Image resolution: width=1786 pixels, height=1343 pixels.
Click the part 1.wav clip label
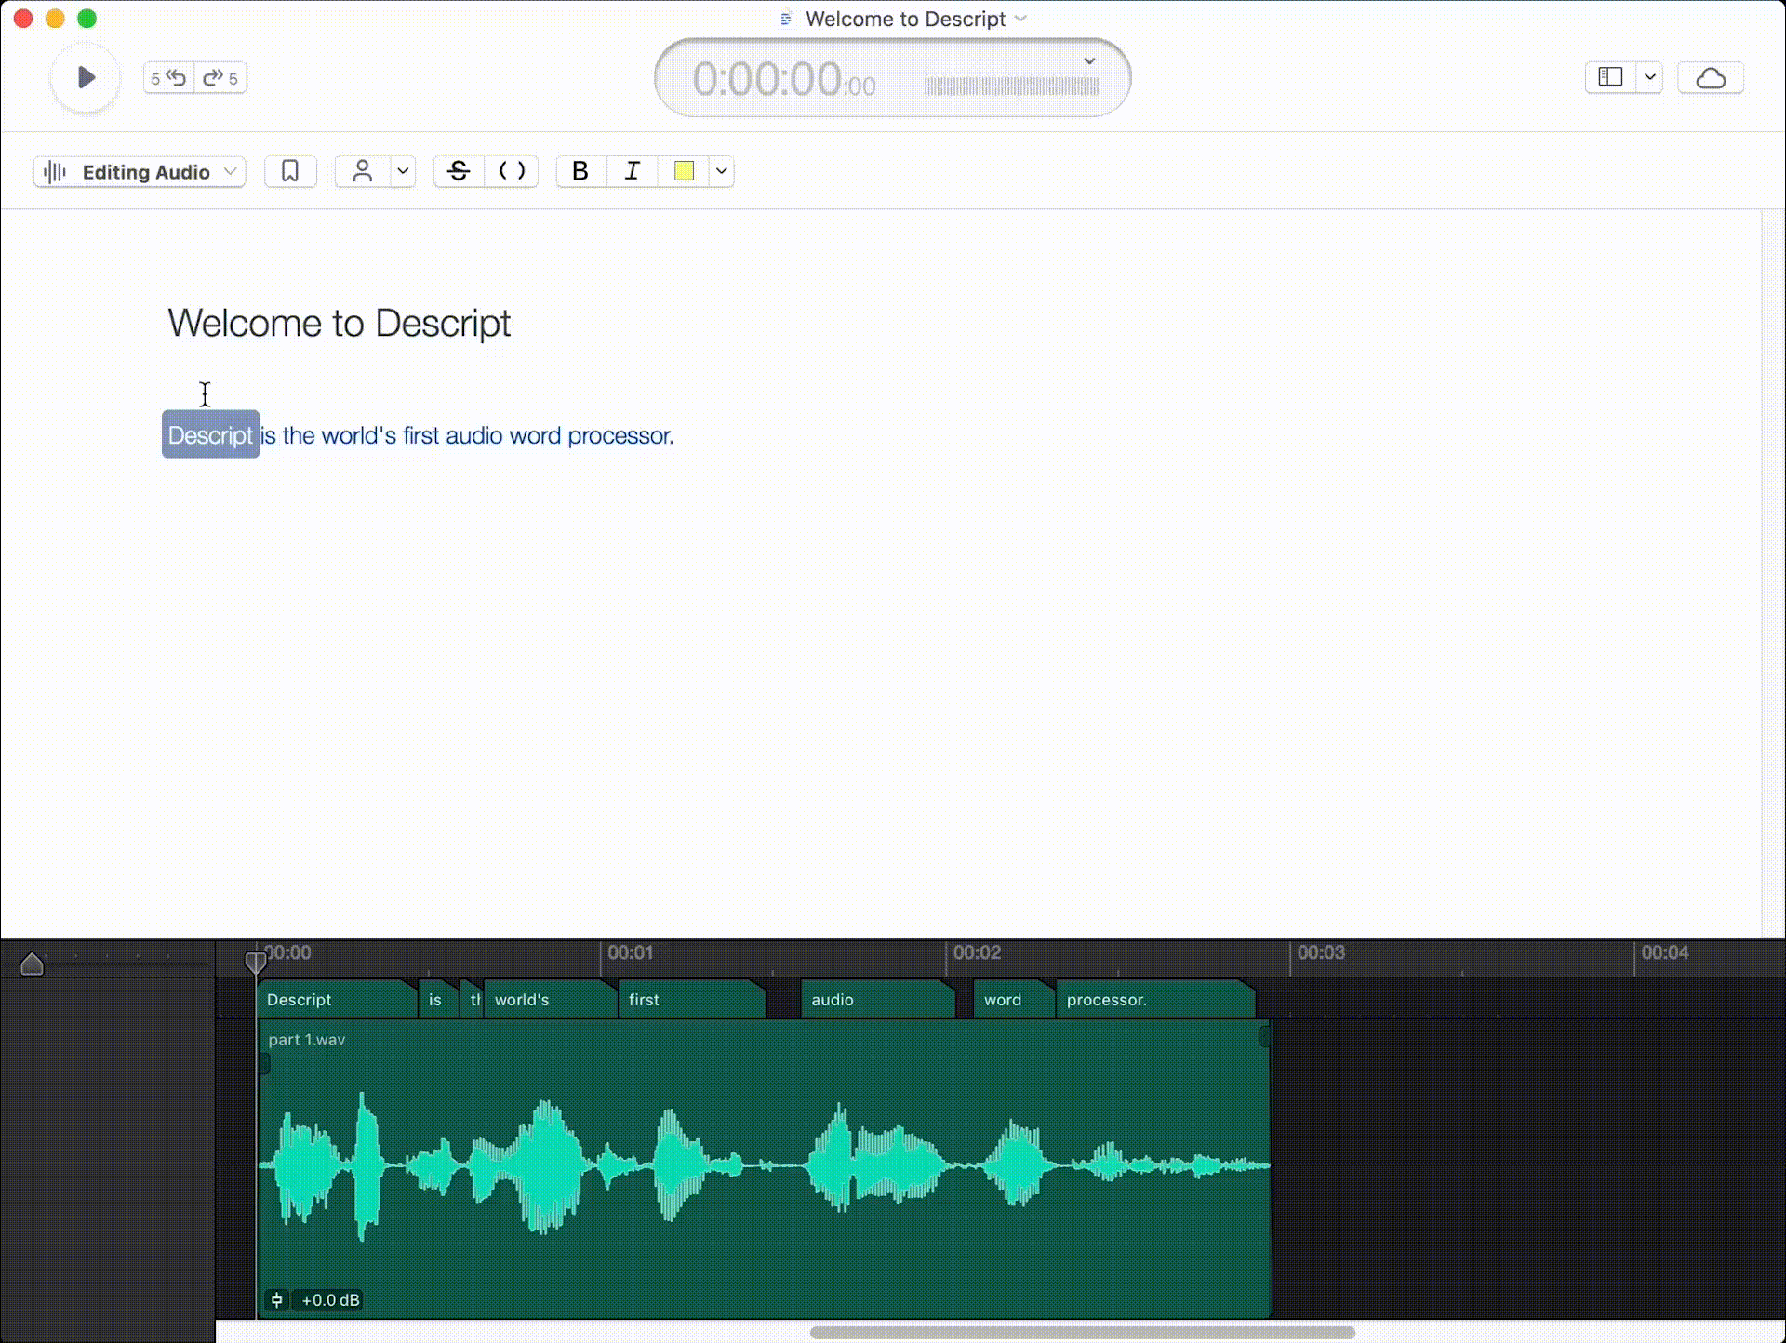pos(307,1040)
